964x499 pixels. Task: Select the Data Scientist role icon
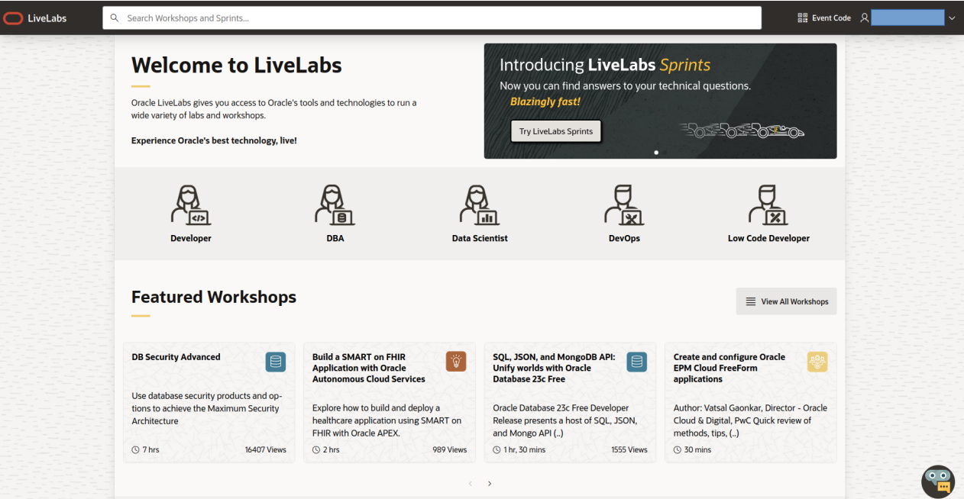point(479,204)
